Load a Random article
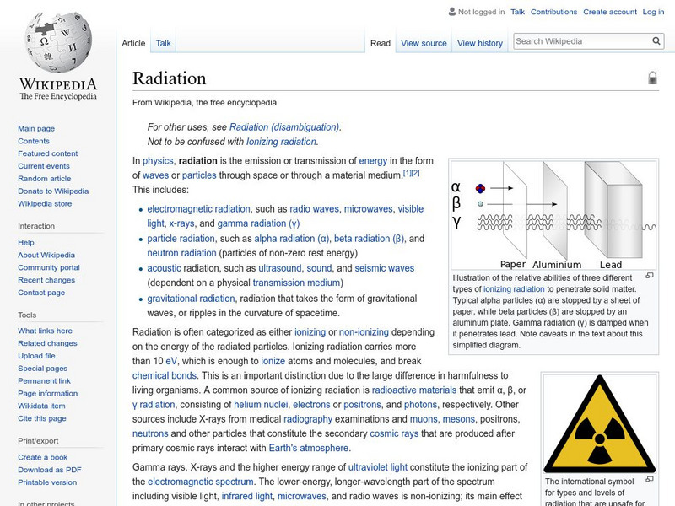Viewport: 675px width, 506px height. click(x=45, y=178)
